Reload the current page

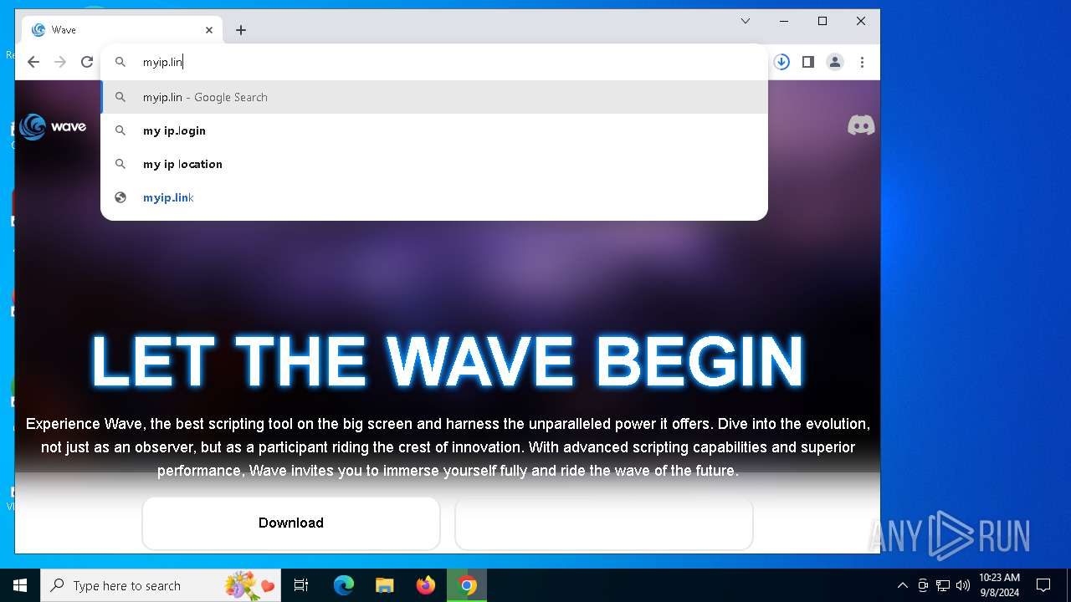tap(87, 62)
